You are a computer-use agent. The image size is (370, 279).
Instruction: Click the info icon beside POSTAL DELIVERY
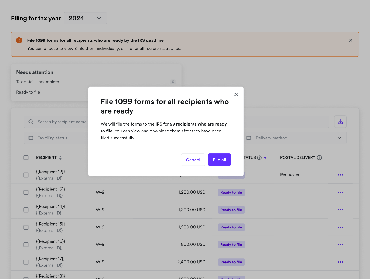tap(319, 157)
